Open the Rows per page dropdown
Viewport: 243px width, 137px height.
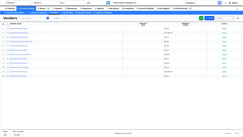click(7, 135)
